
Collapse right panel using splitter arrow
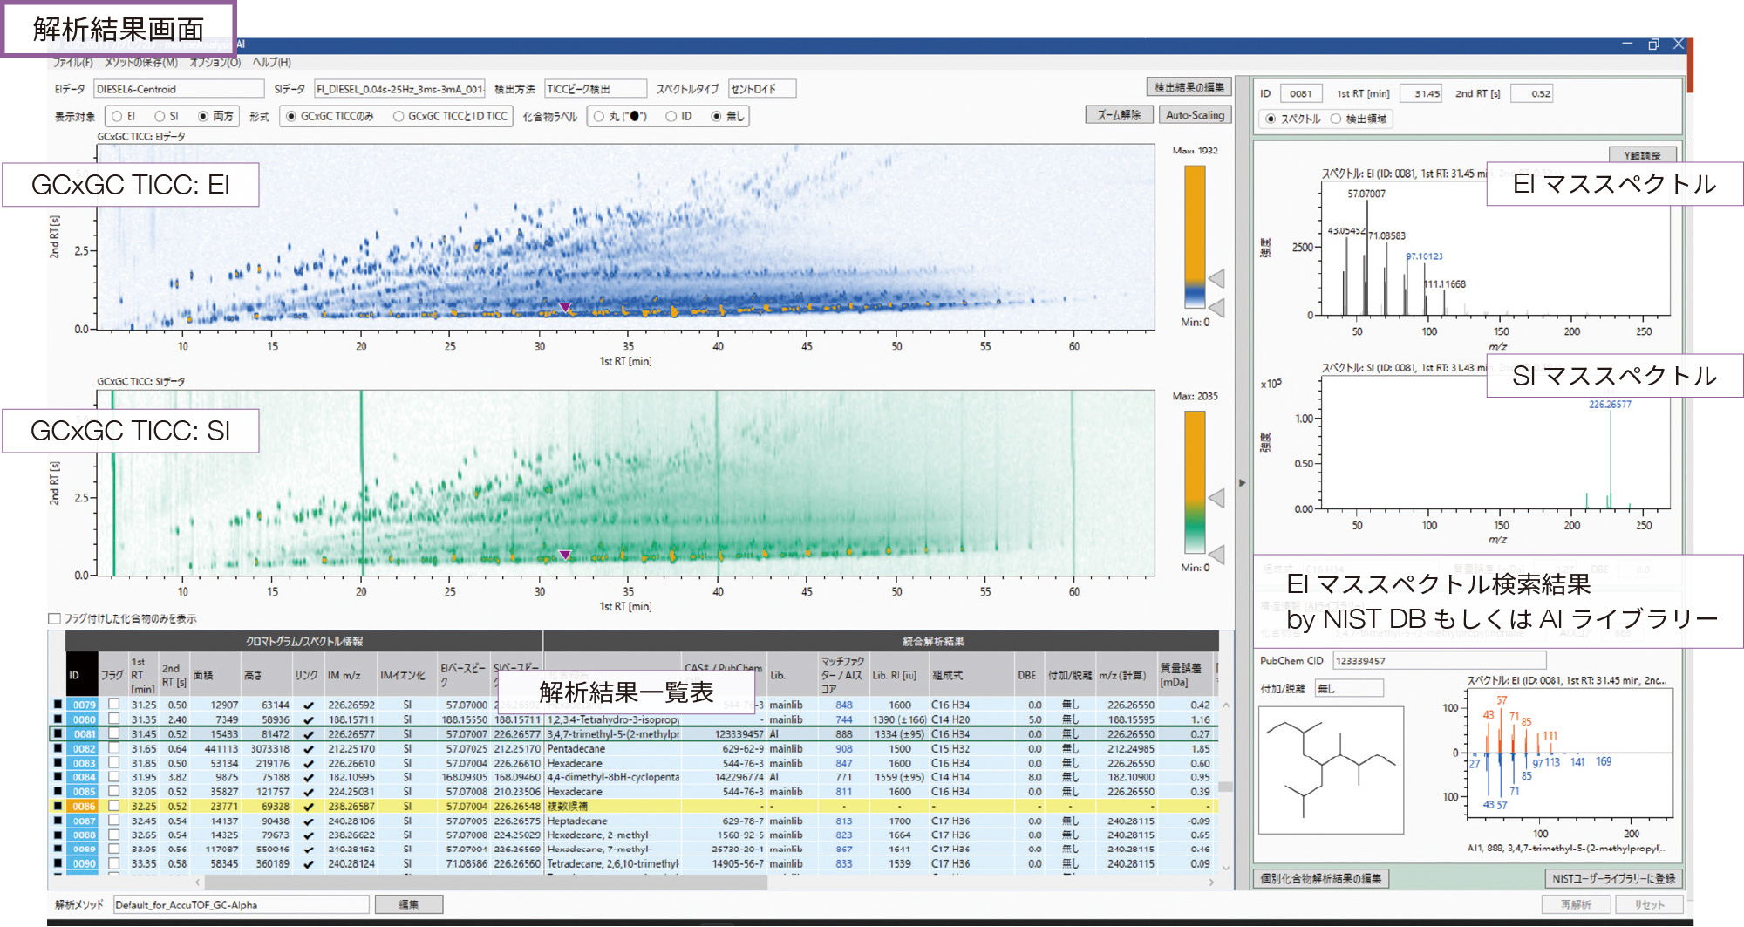pyautogui.click(x=1243, y=482)
